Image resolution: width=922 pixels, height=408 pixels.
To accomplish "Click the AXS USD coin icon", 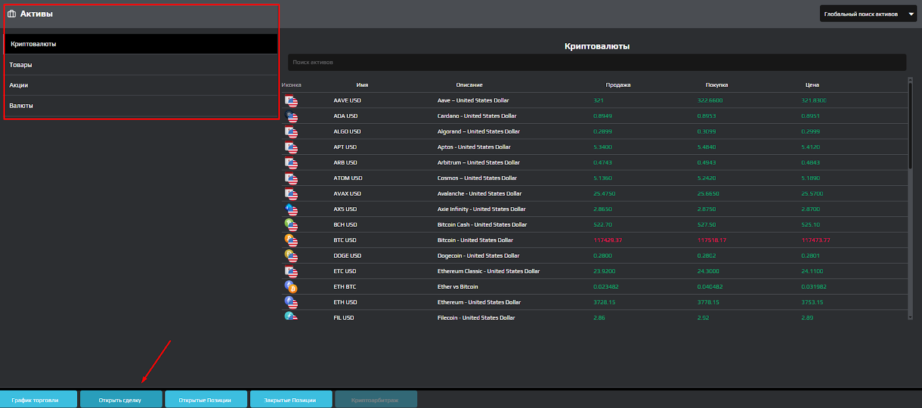I will (x=291, y=210).
